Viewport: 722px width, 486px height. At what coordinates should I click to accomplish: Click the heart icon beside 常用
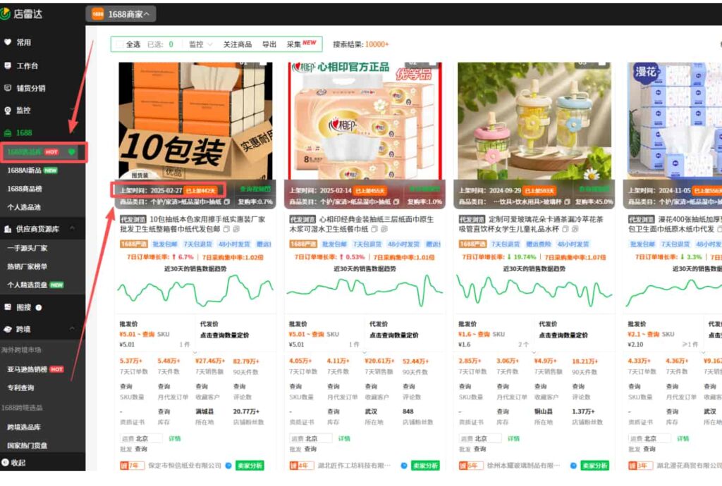coord(8,42)
